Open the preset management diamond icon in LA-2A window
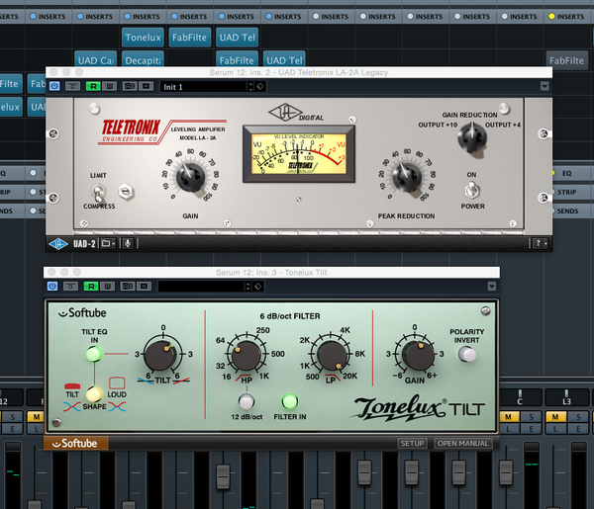The image size is (594, 509). [x=260, y=87]
